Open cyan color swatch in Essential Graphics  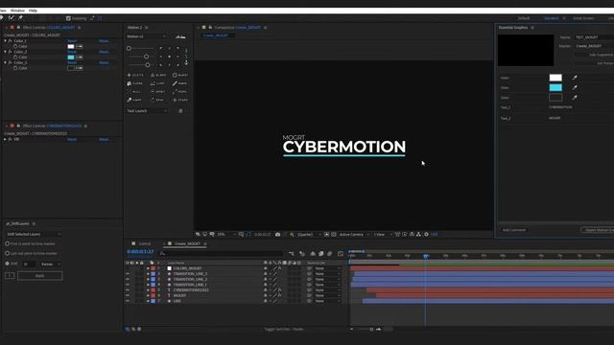[x=555, y=87]
